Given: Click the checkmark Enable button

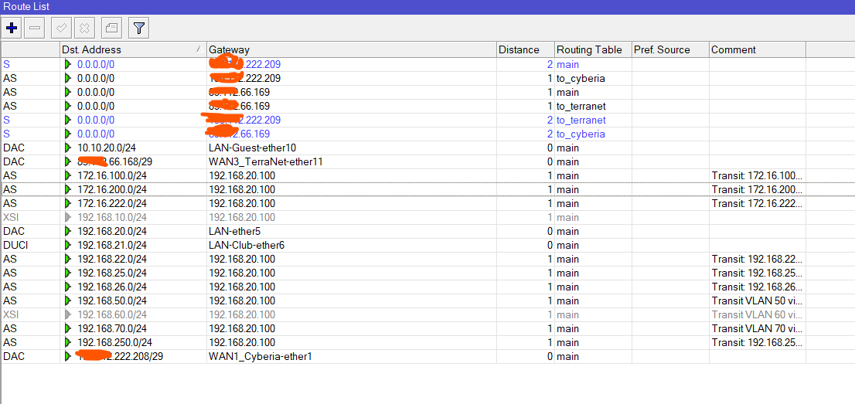Looking at the screenshot, I should tap(61, 27).
